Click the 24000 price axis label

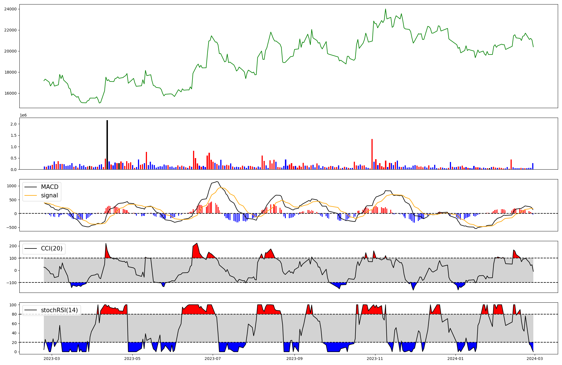[10, 9]
